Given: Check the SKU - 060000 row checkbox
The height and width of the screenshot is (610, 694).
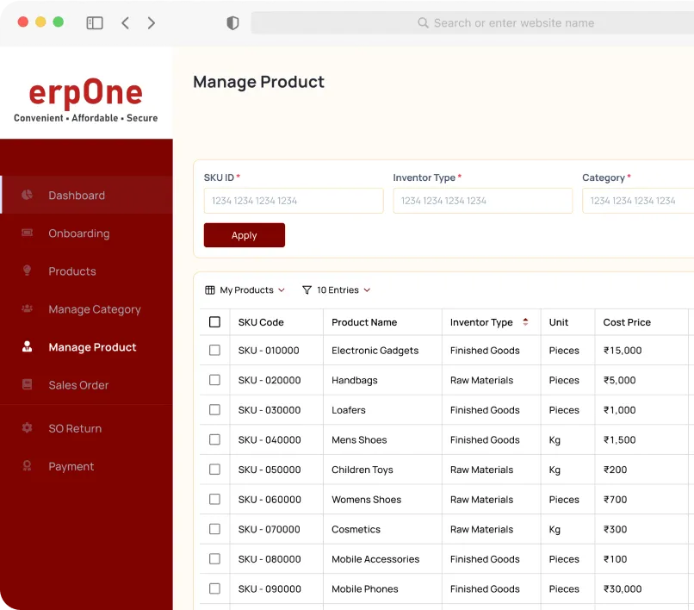Looking at the screenshot, I should click(214, 499).
